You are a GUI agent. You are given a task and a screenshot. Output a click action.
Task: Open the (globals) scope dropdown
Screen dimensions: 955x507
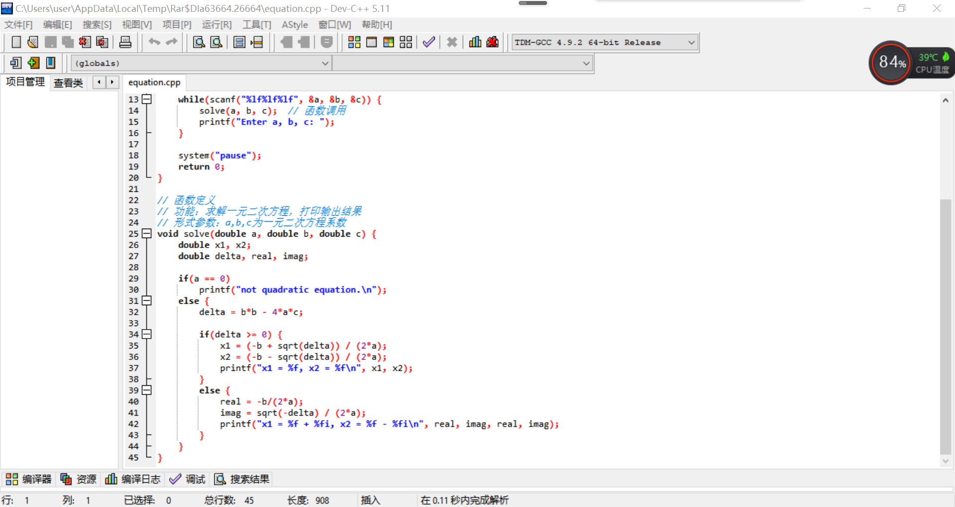pos(201,63)
